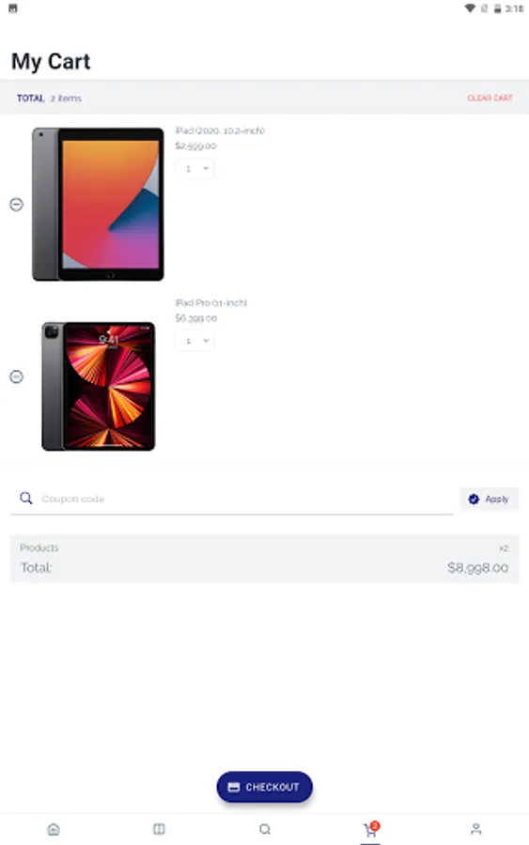
Task: Remove iPad Pro with the minus icon
Action: 17,376
